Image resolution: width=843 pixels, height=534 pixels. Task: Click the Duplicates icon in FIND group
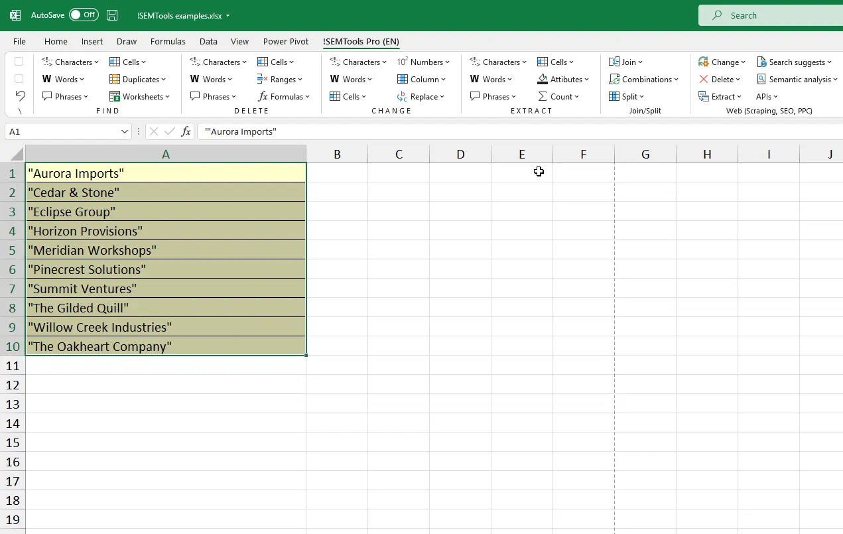pos(115,79)
